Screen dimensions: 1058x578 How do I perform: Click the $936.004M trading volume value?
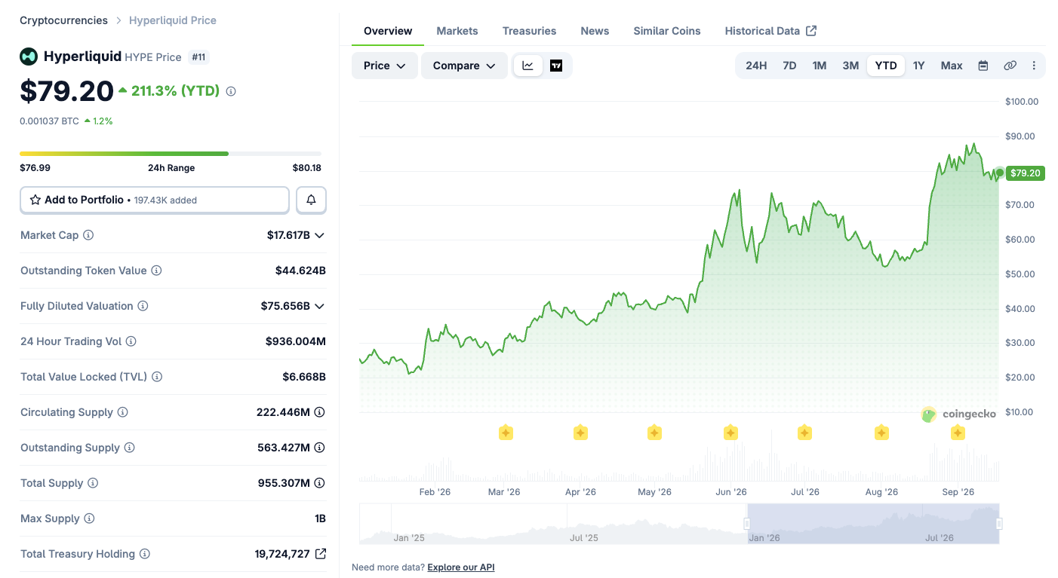click(296, 341)
